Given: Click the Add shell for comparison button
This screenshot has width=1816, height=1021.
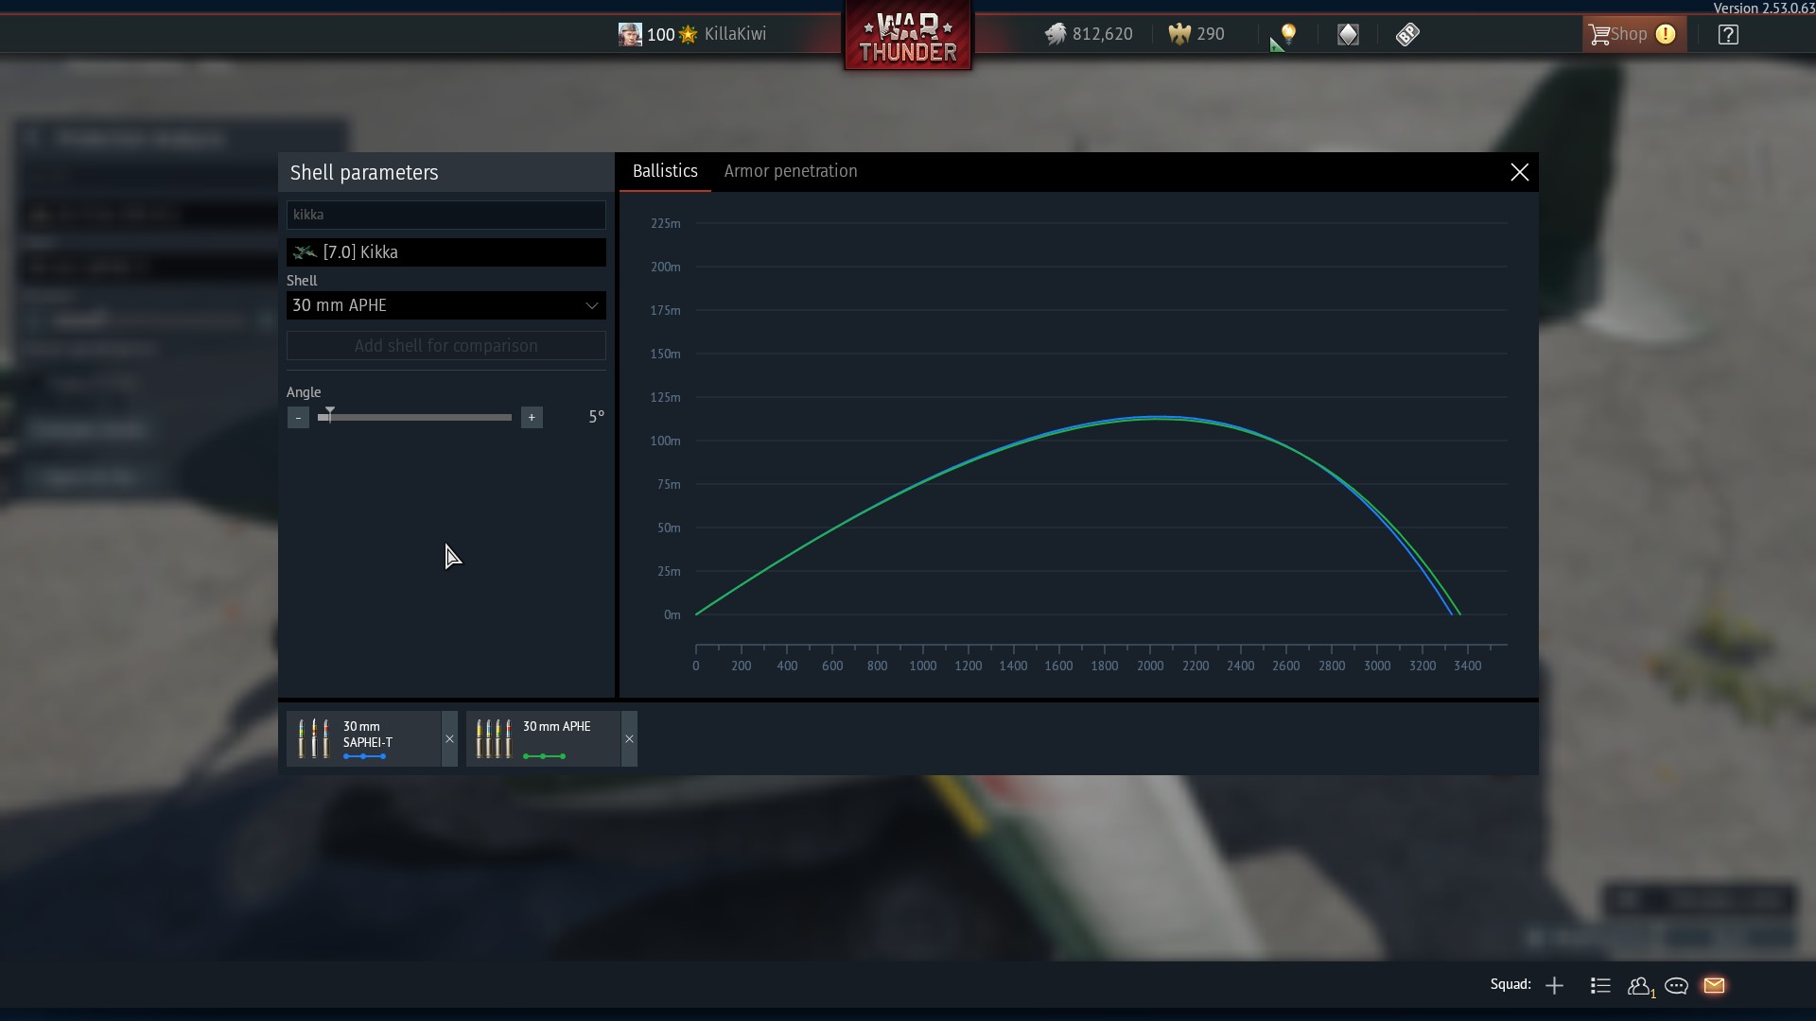Looking at the screenshot, I should (x=445, y=346).
